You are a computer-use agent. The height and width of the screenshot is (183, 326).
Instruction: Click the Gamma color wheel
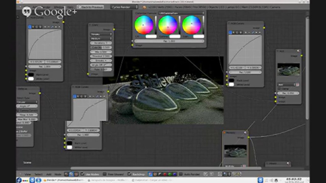[168, 25]
